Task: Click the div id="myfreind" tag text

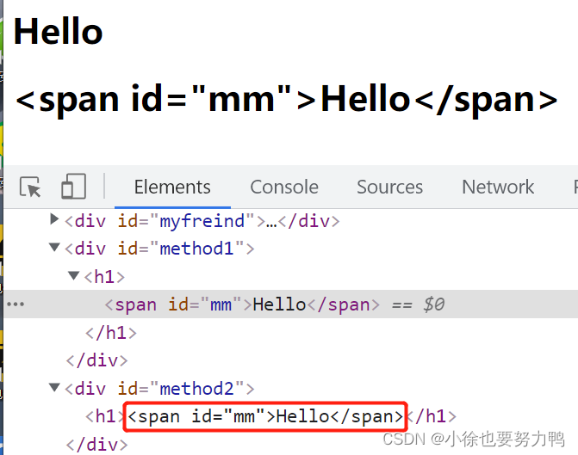Action: coord(202,221)
